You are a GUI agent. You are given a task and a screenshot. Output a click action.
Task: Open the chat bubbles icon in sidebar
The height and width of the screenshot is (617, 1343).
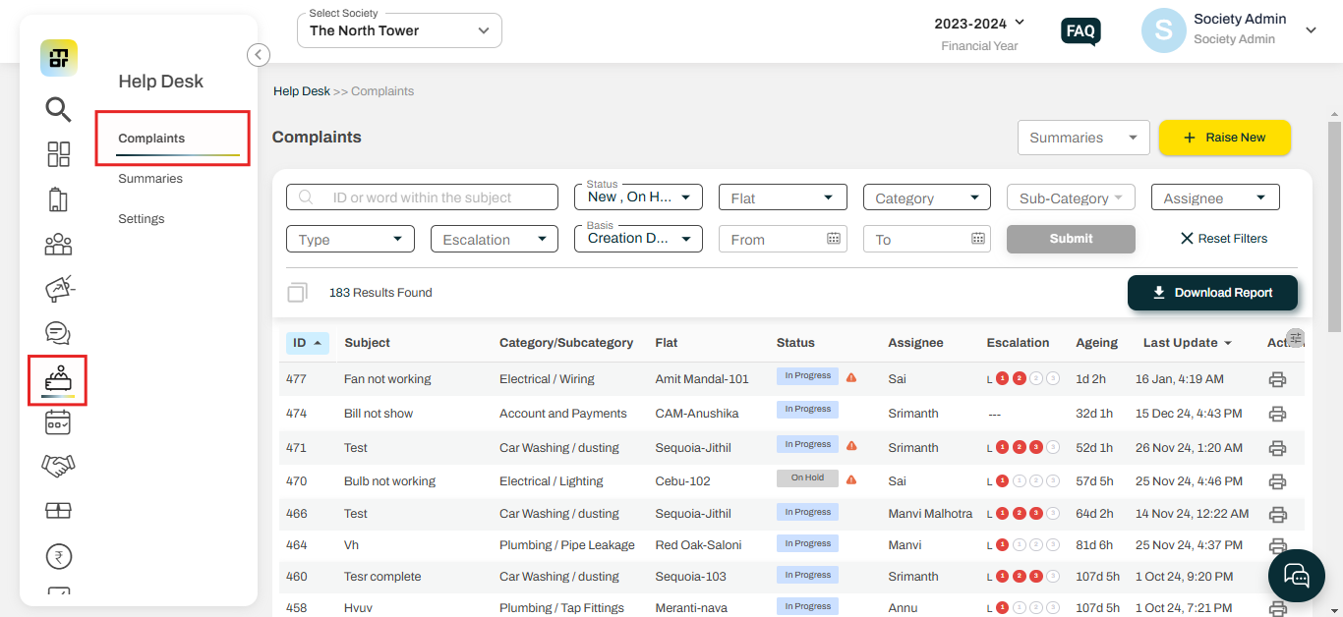(x=58, y=334)
